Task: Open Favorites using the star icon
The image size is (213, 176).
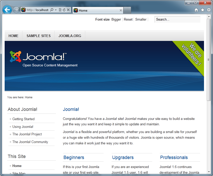Action: [202, 10]
